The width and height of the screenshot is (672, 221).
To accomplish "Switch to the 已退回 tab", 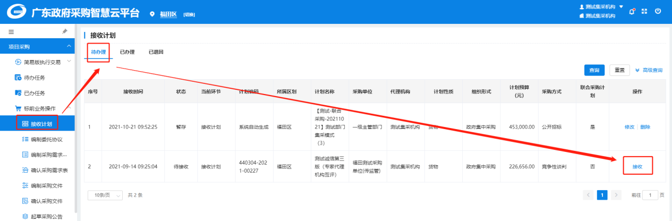I will [x=156, y=52].
